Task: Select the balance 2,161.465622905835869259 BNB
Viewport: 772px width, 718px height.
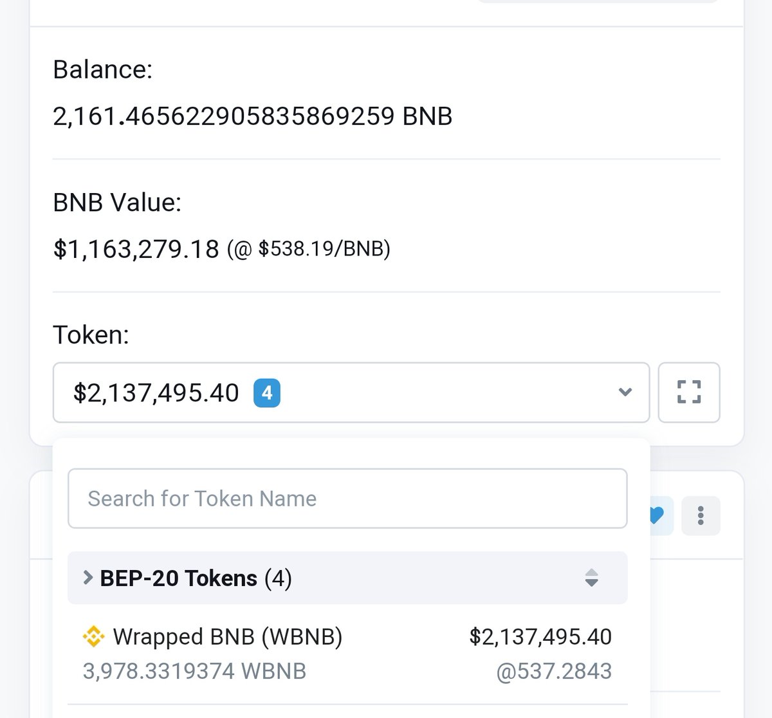Action: click(253, 116)
